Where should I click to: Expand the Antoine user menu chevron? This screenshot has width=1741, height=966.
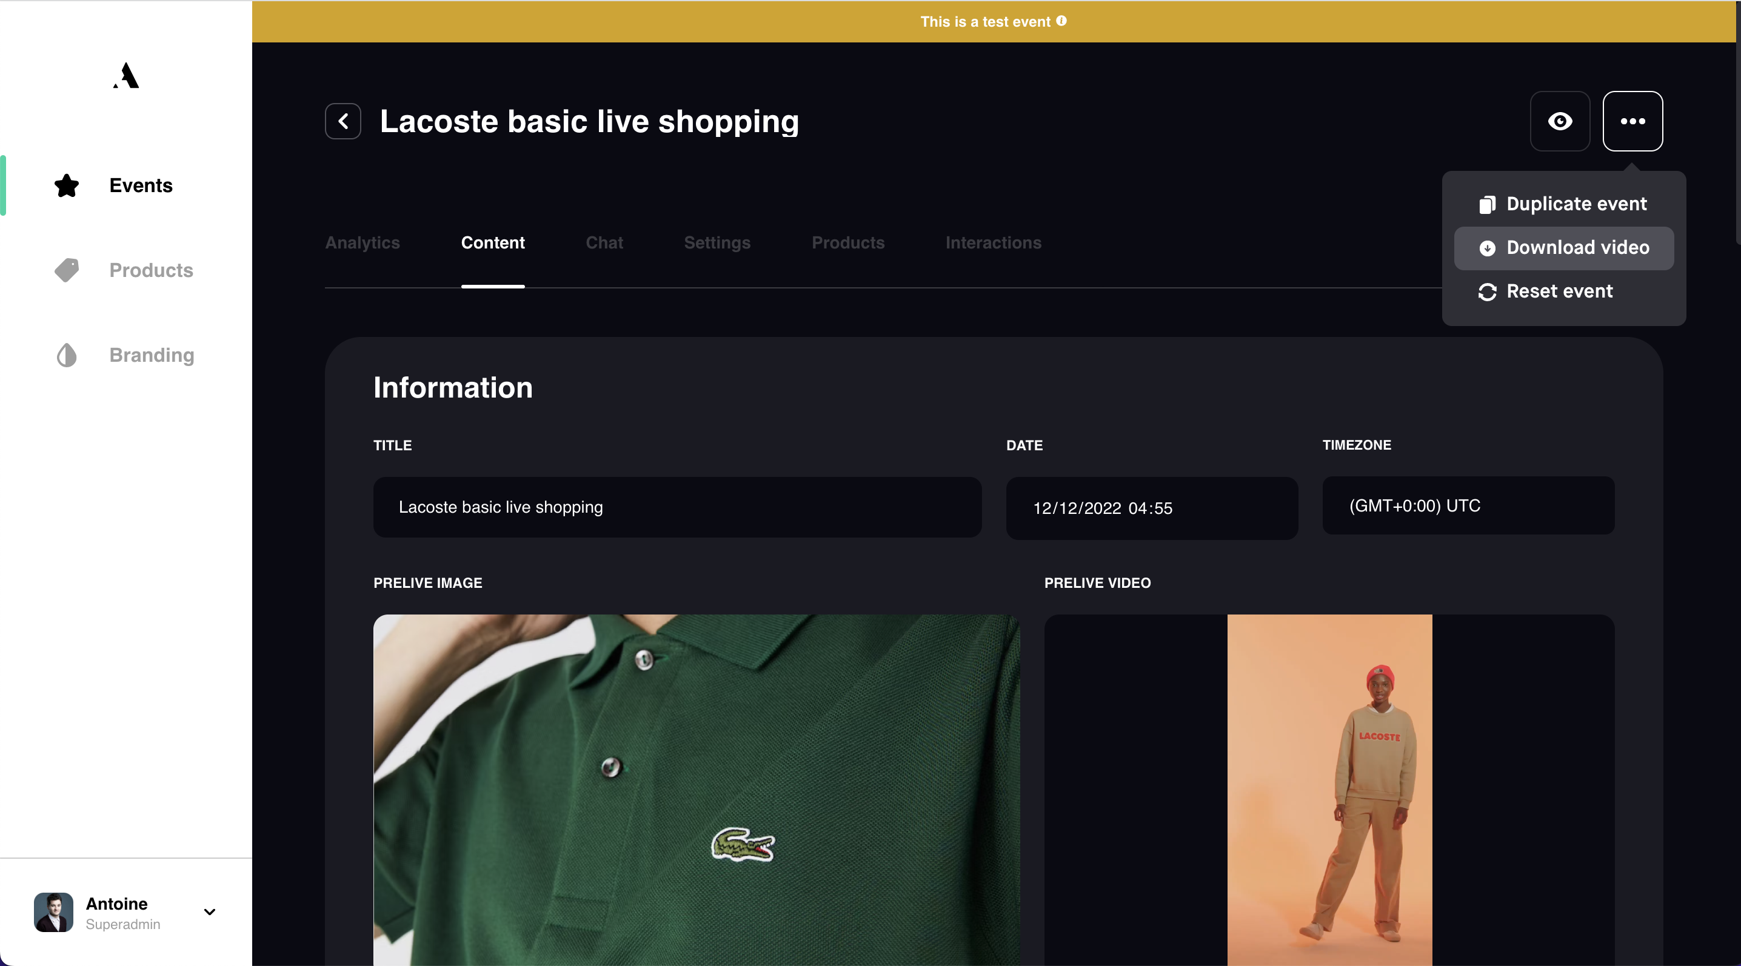click(x=210, y=912)
